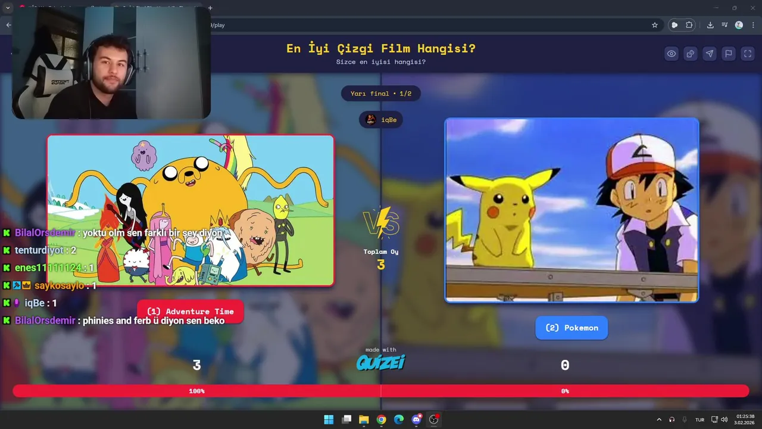
Task: Open the Chrome profile avatar
Action: pyautogui.click(x=739, y=25)
